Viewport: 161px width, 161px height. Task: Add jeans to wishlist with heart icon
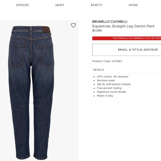point(73,25)
